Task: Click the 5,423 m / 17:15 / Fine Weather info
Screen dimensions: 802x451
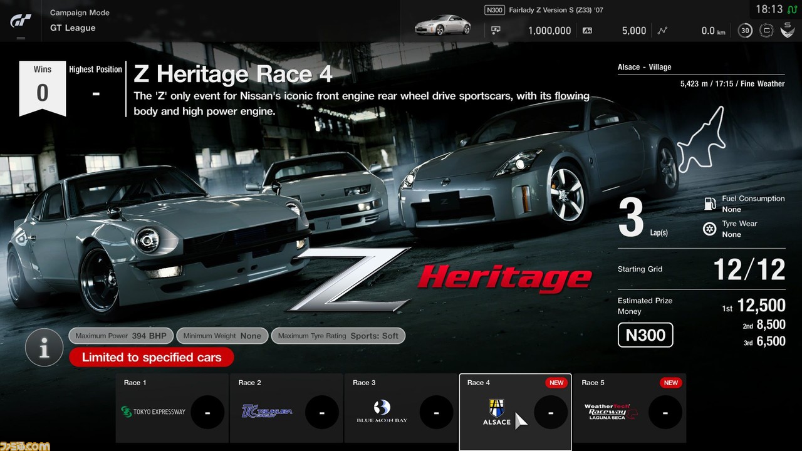Action: [x=732, y=83]
